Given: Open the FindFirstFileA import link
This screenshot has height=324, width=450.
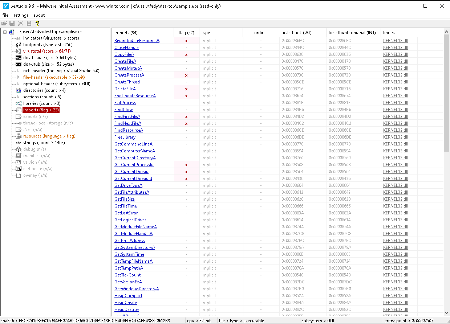Looking at the screenshot, I should (127, 116).
